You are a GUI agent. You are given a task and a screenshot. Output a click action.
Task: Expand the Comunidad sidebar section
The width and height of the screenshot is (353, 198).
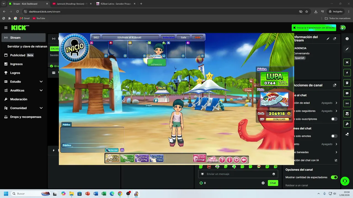coord(23,108)
